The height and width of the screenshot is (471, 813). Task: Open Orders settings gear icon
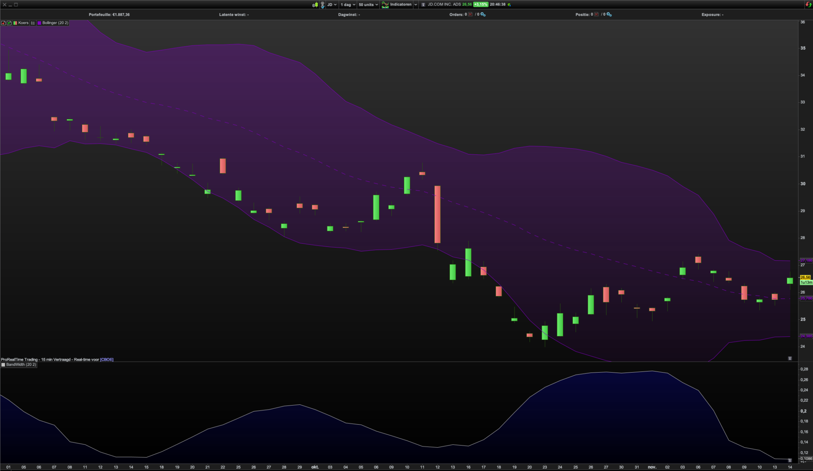point(483,15)
